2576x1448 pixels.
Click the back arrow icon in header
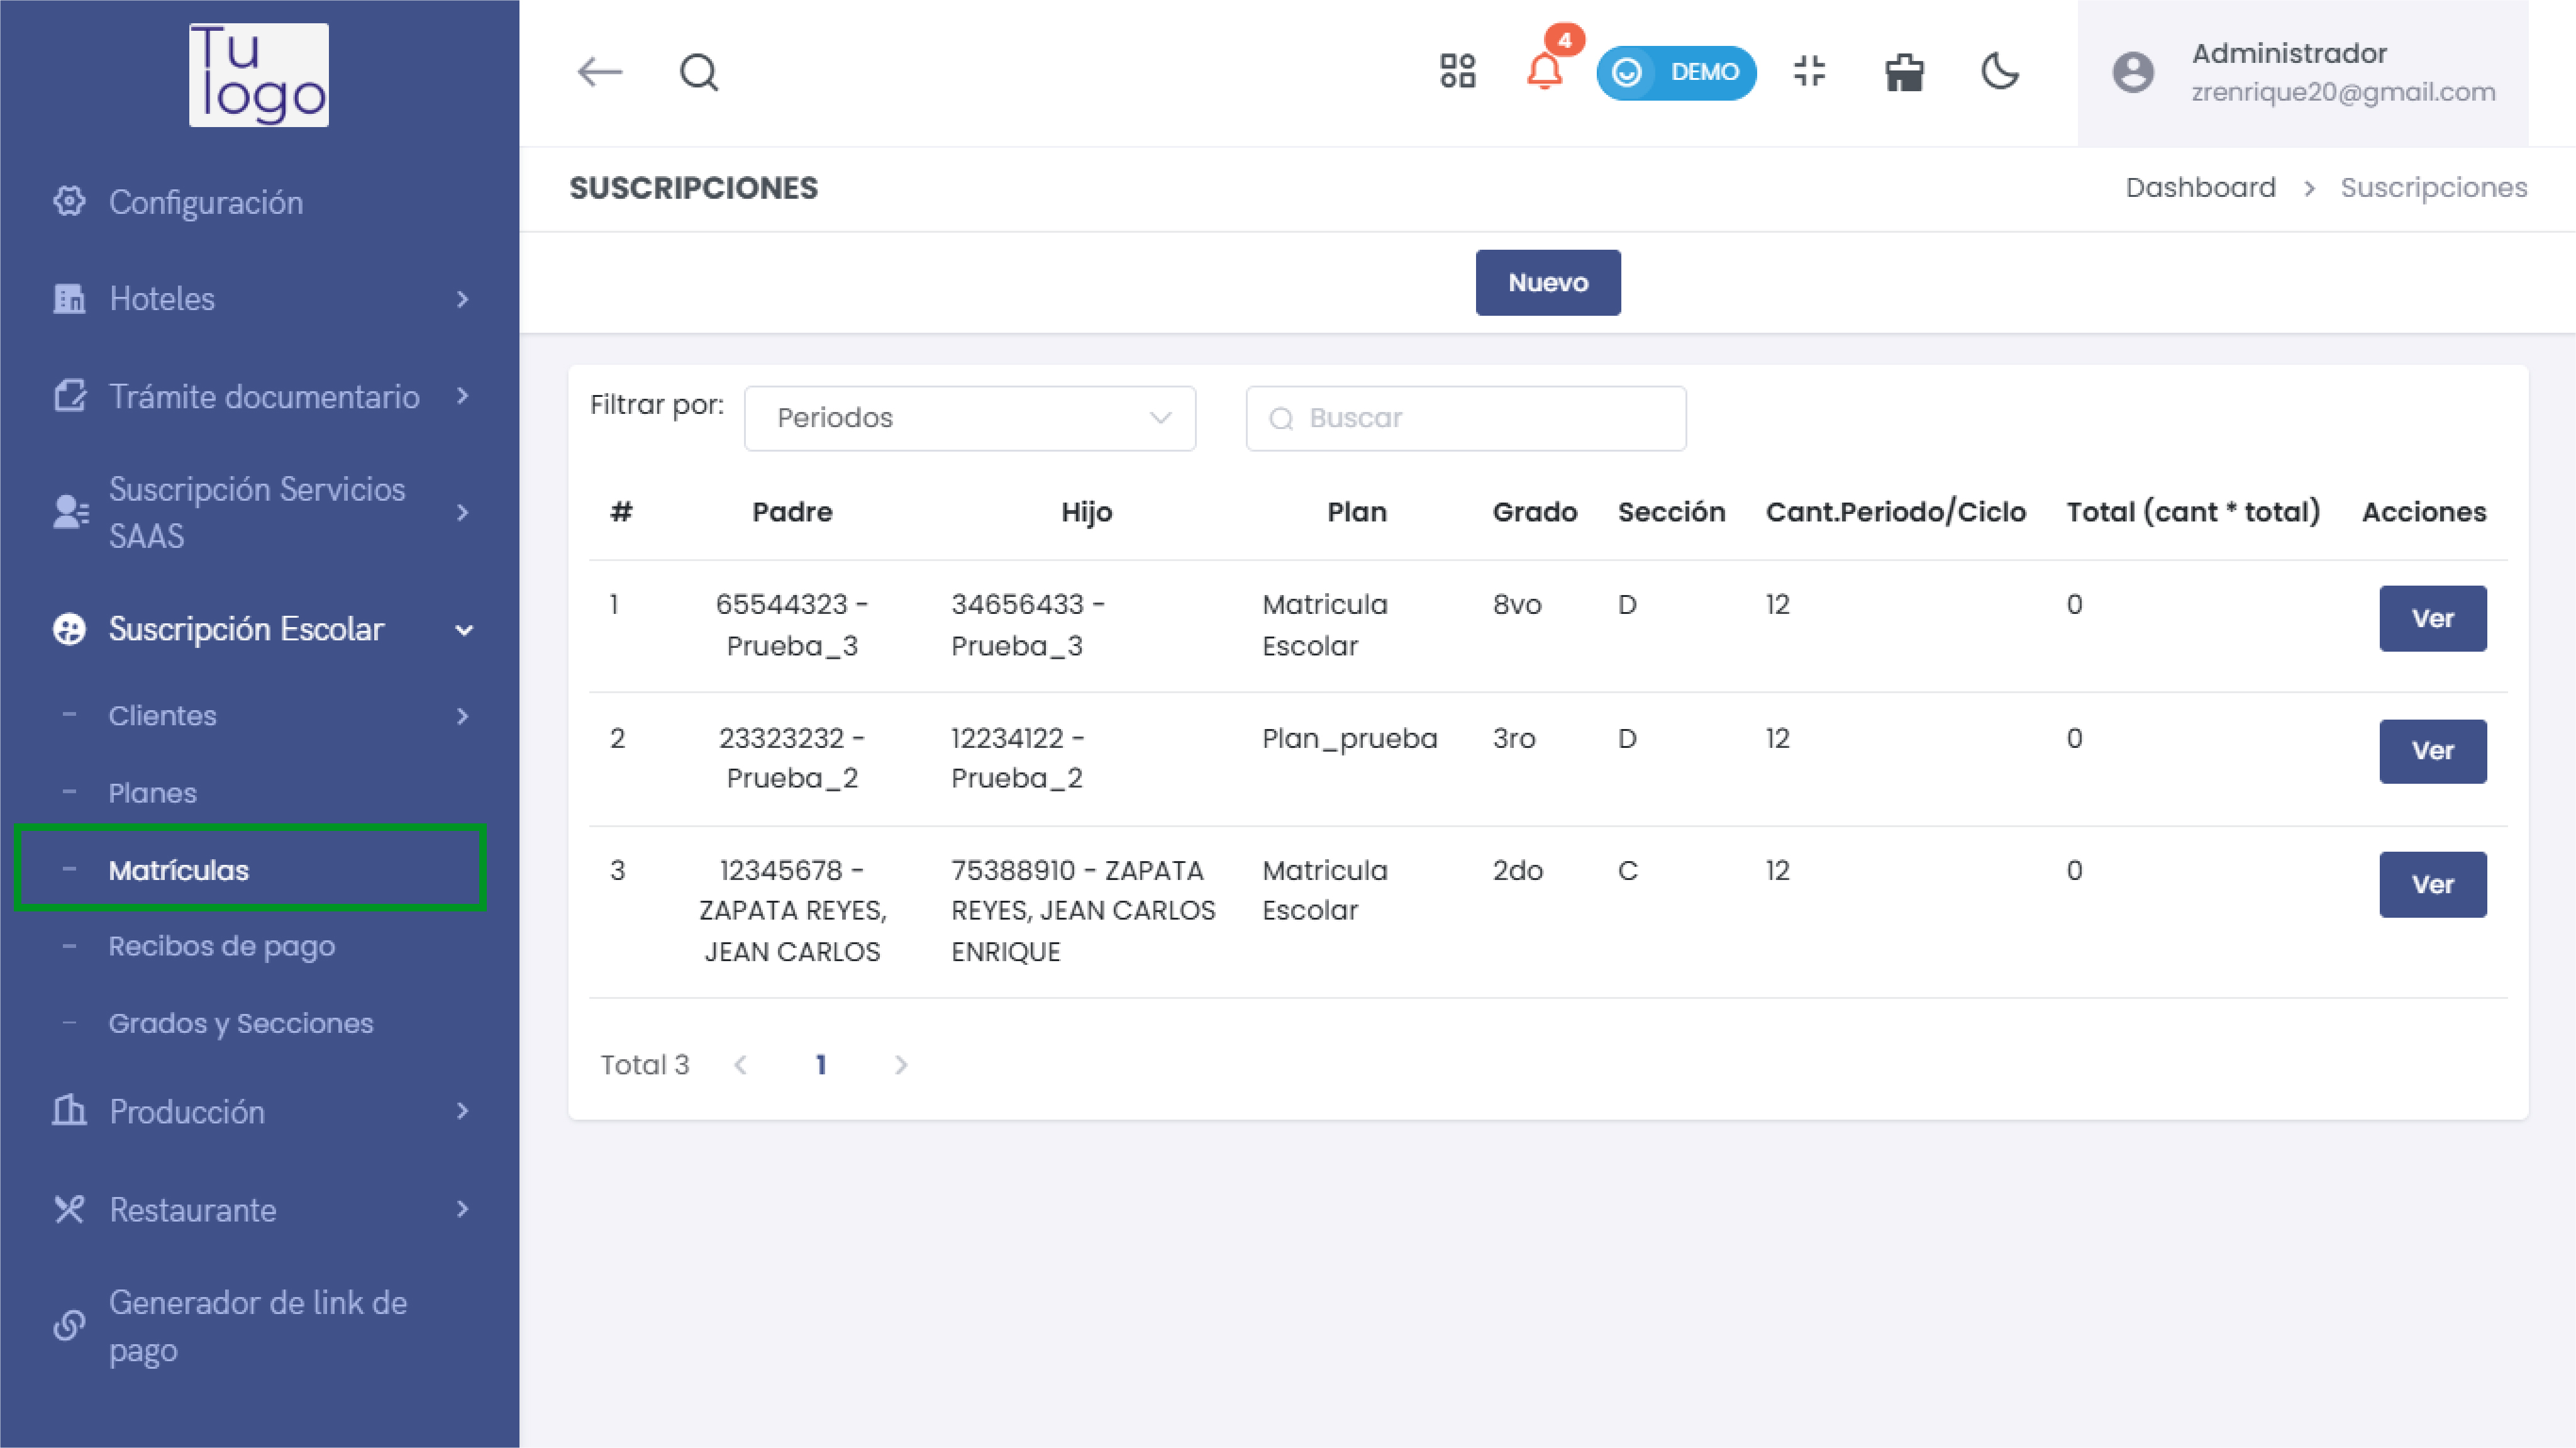(x=600, y=72)
